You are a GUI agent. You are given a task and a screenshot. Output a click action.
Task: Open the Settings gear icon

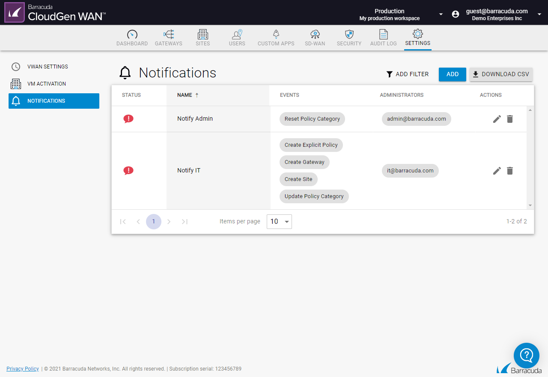tap(418, 34)
